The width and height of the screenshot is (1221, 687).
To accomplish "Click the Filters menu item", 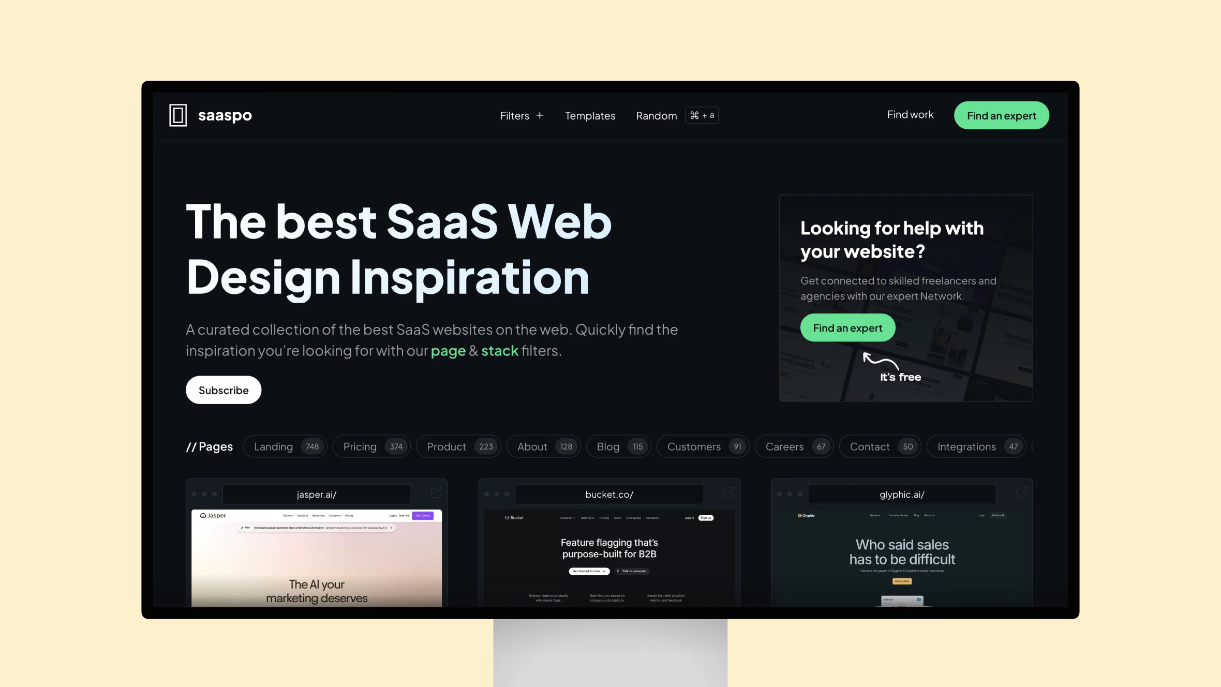I will [514, 115].
